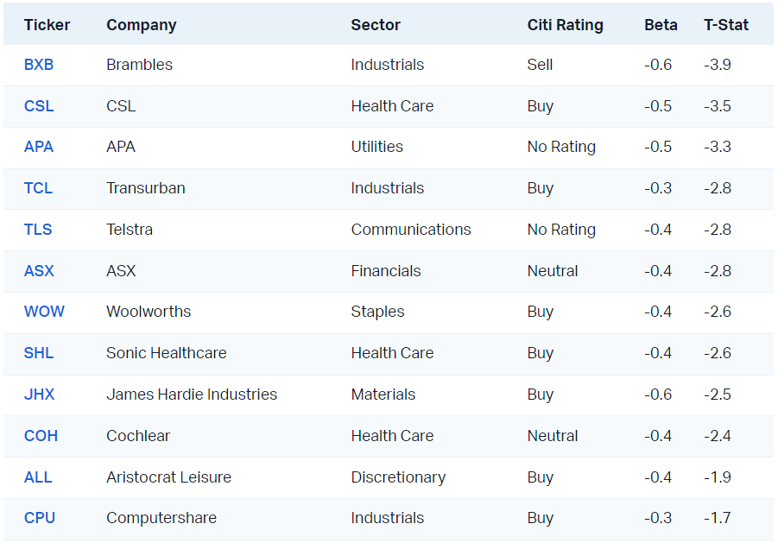Select the TCL ticker link
This screenshot has width=778, height=543.
[38, 188]
